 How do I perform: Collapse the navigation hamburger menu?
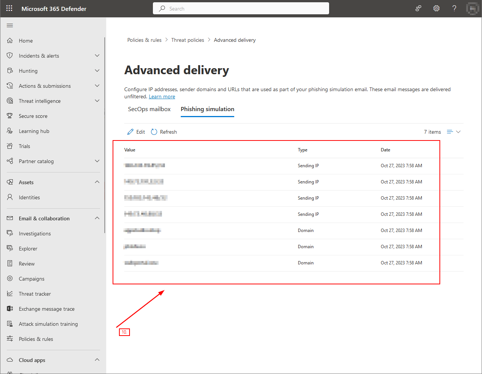pyautogui.click(x=10, y=25)
